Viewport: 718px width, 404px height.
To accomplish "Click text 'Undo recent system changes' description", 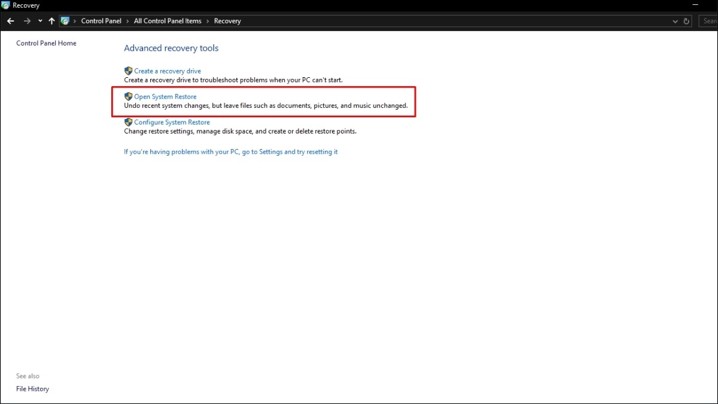I will pyautogui.click(x=266, y=106).
